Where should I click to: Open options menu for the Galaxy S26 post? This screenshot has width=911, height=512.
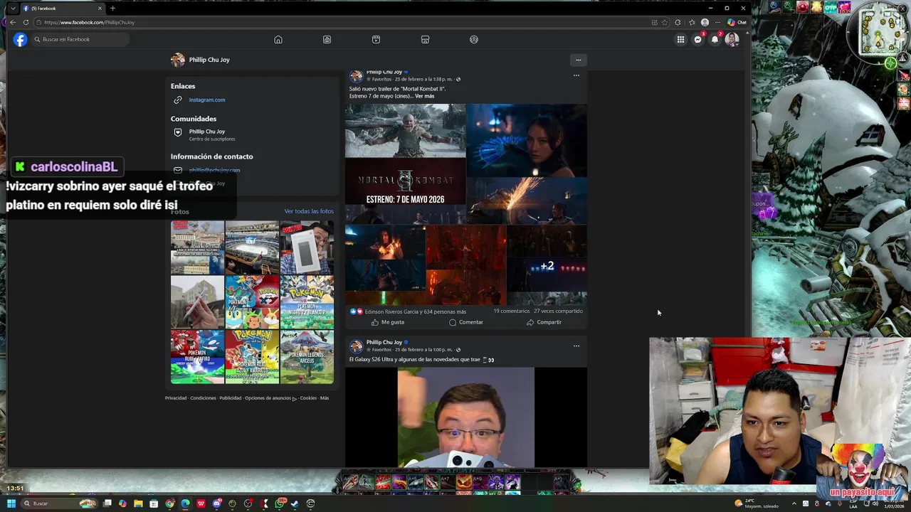[576, 346]
